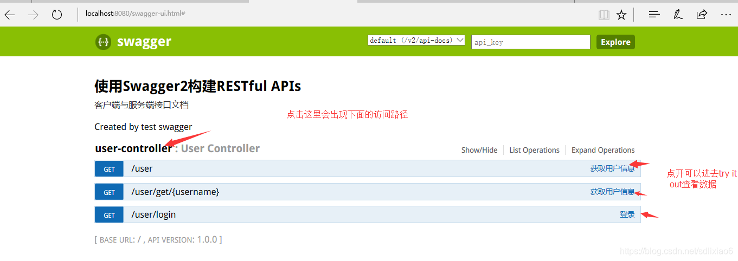Image resolution: width=738 pixels, height=261 pixels.
Task: Click GET badge for /user/login
Action: point(109,214)
